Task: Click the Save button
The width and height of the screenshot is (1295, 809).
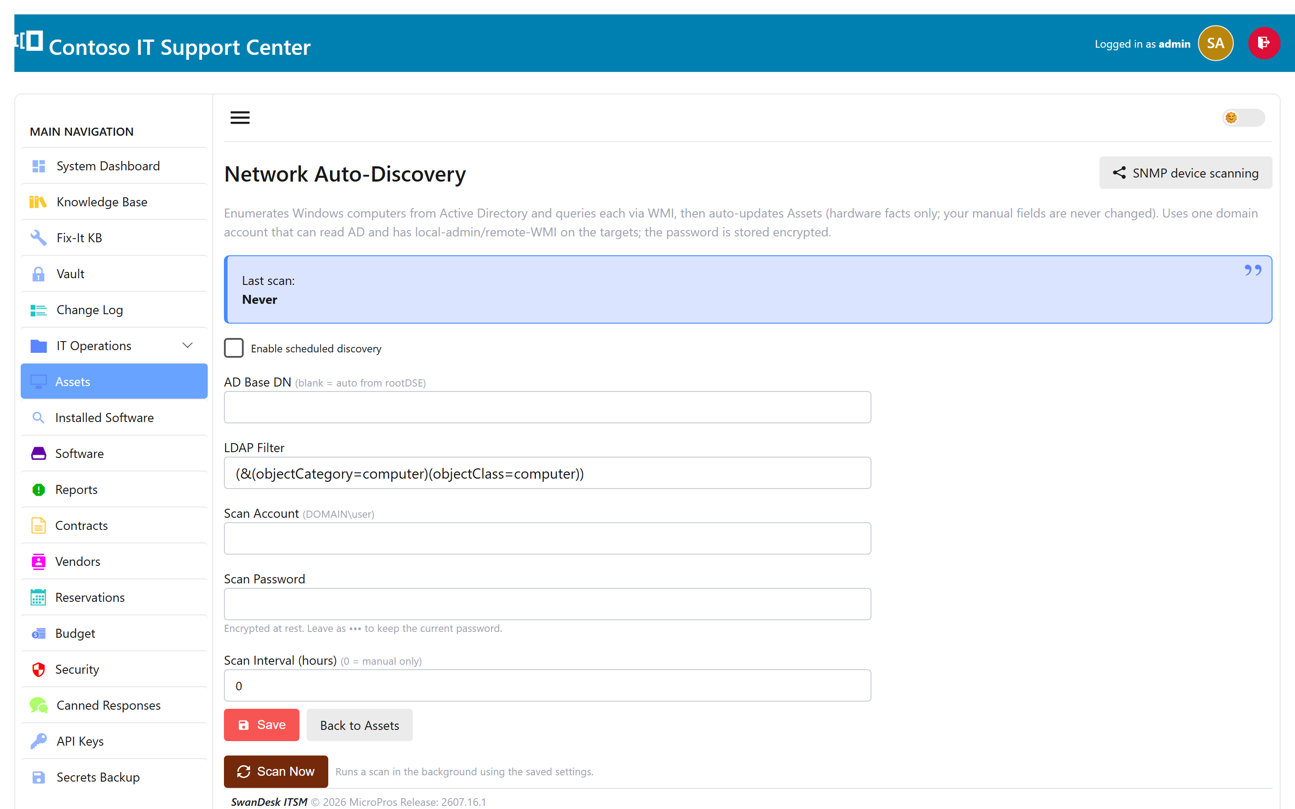Action: click(x=262, y=725)
